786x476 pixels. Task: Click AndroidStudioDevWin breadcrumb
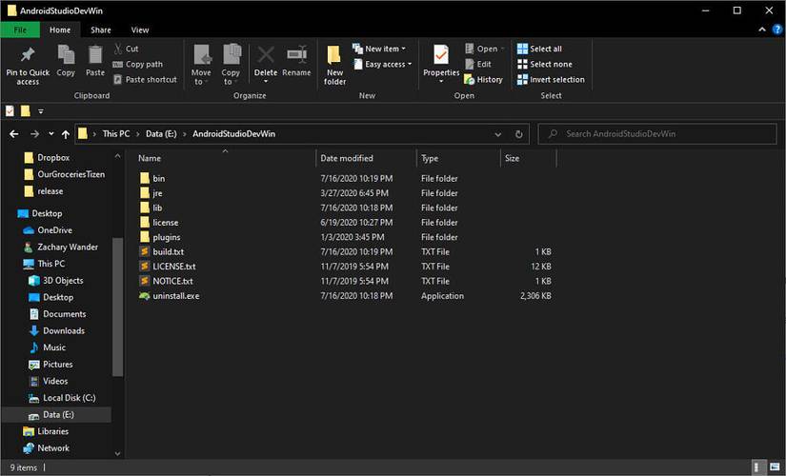pos(233,134)
